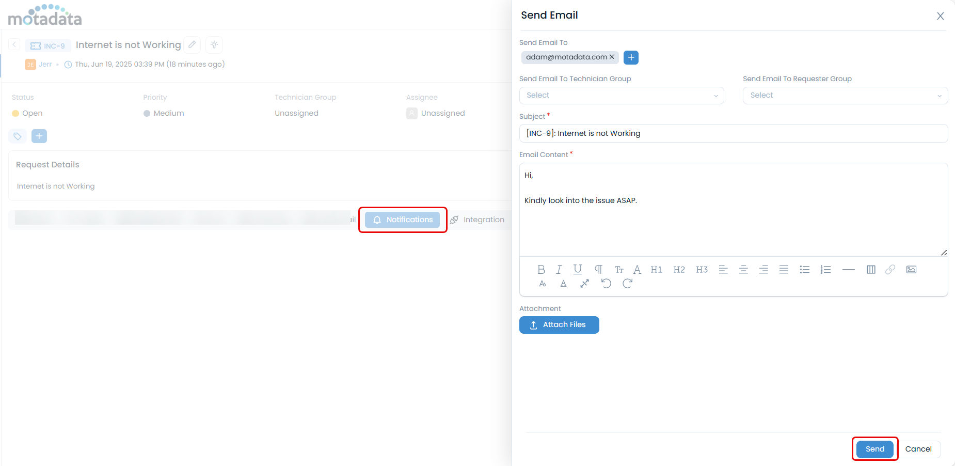
Task: Redo the last change in email editor
Action: [x=628, y=283]
